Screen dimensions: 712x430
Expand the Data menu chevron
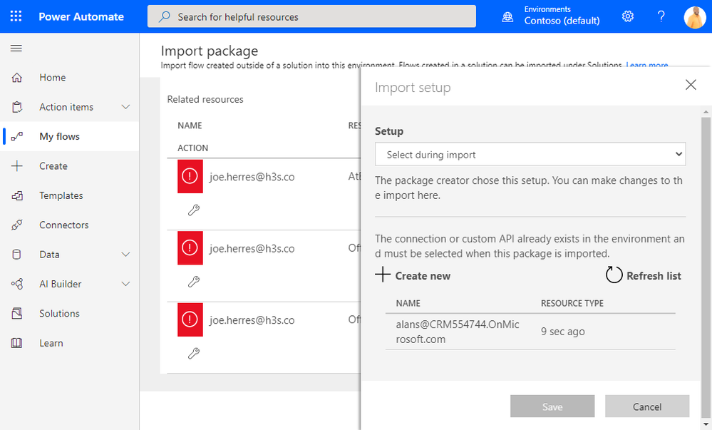[126, 255]
